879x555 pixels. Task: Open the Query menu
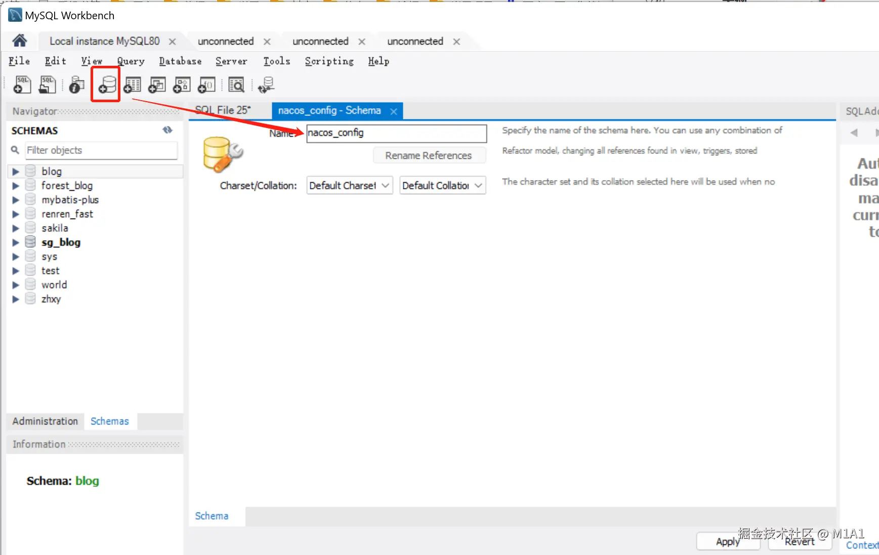(x=131, y=61)
